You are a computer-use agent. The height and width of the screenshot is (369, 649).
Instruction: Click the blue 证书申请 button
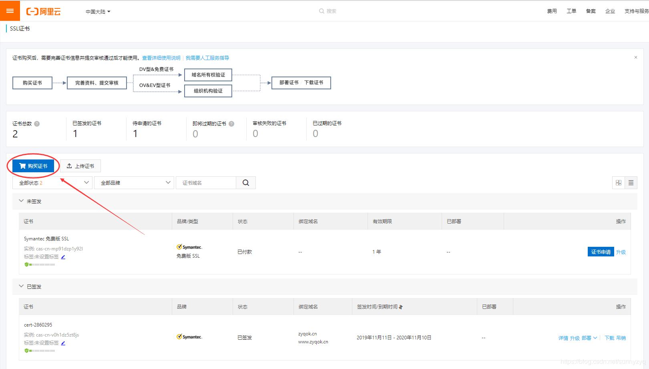[x=601, y=252]
